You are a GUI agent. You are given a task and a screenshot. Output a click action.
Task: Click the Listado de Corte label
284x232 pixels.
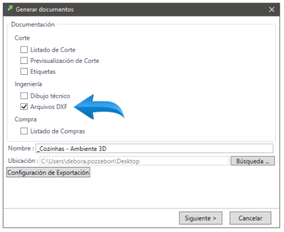tap(53, 50)
